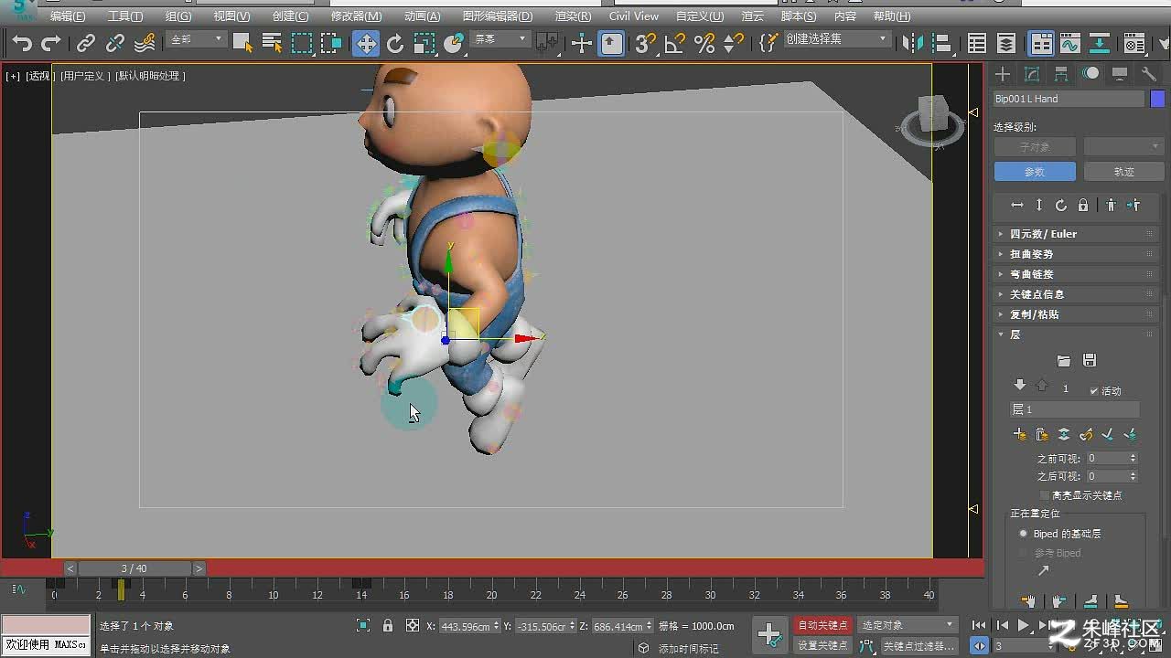Open the Utilities wrench panel tab
This screenshot has height=658, width=1171.
coord(1149,74)
